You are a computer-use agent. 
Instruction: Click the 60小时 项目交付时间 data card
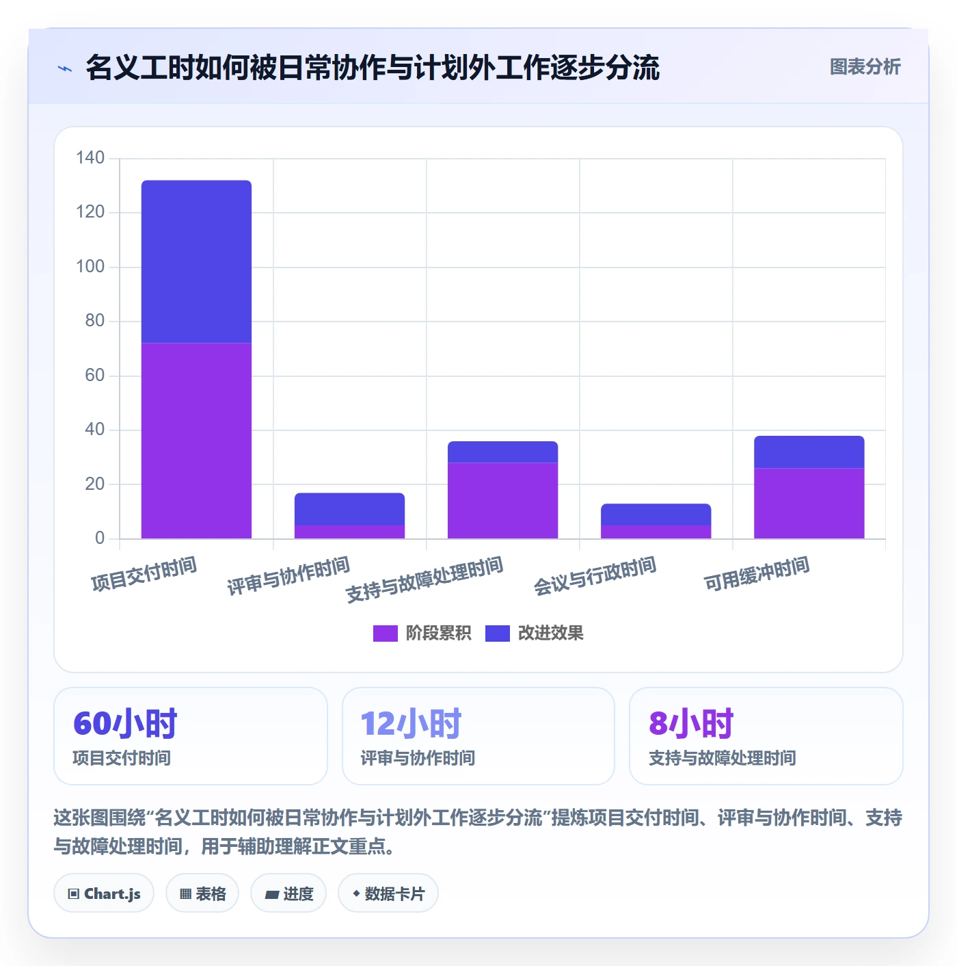191,736
